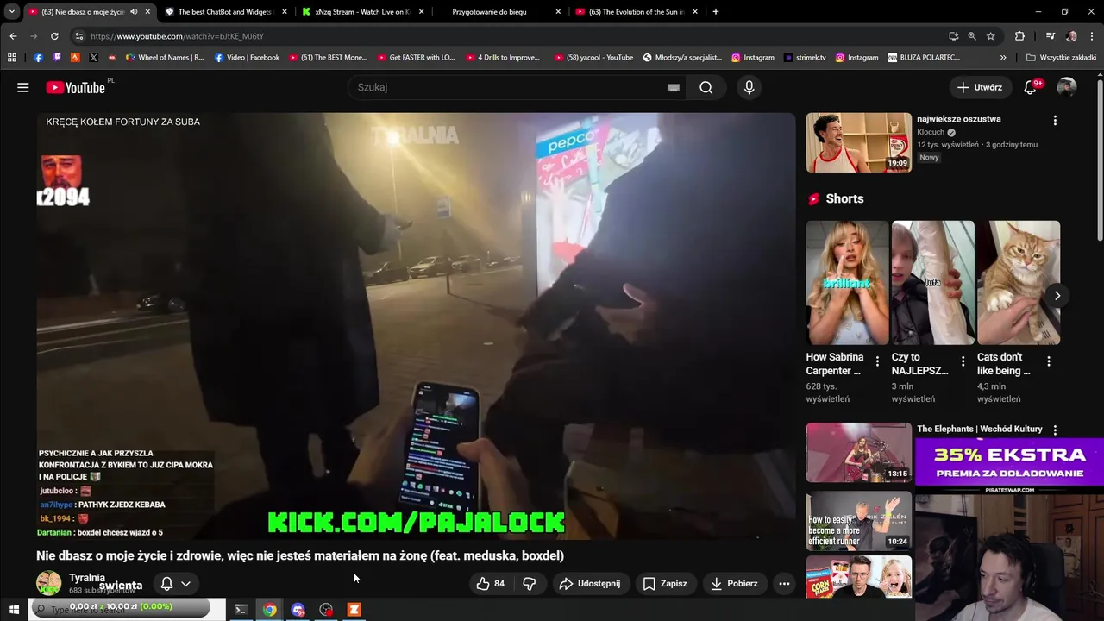Switch to The best ChatBot and Widgets tab
Image resolution: width=1104 pixels, height=621 pixels.
[x=224, y=12]
